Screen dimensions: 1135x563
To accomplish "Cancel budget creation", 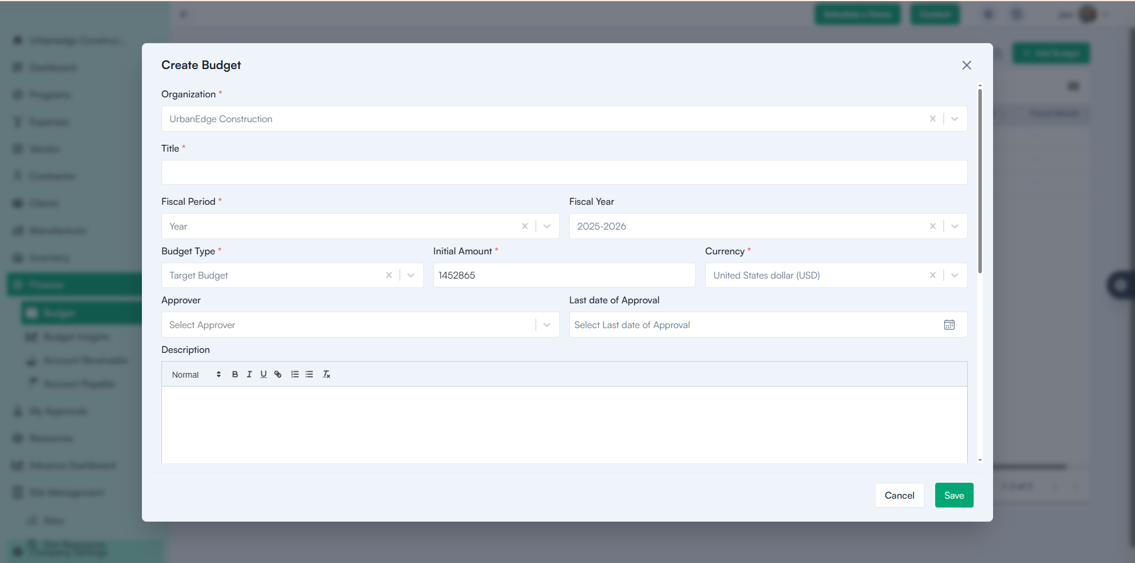I will (899, 495).
